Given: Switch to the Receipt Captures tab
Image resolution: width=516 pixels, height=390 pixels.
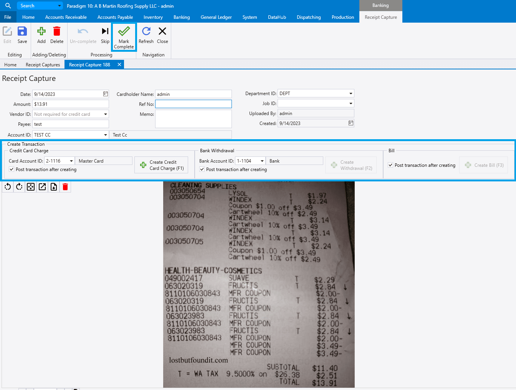Looking at the screenshot, I should tap(43, 65).
